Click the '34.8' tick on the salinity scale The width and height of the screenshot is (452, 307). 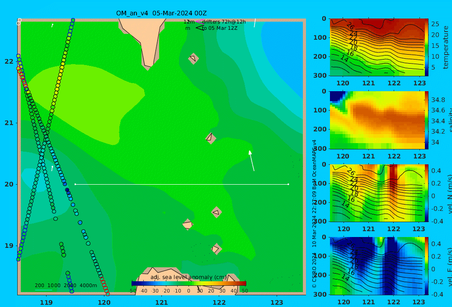(438, 100)
